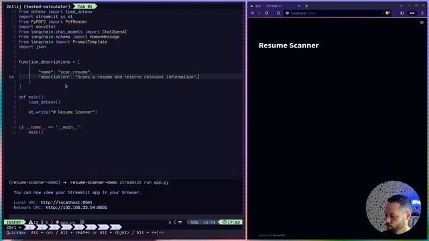The height and width of the screenshot is (241, 429).
Task: Click the if __name__ == '__main__' line
Action: 50,127
